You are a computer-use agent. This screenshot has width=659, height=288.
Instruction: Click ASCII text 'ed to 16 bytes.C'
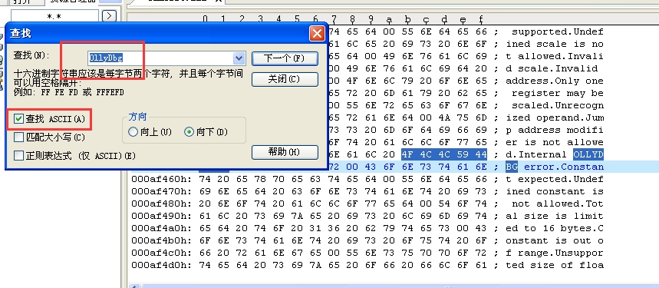tap(555, 228)
